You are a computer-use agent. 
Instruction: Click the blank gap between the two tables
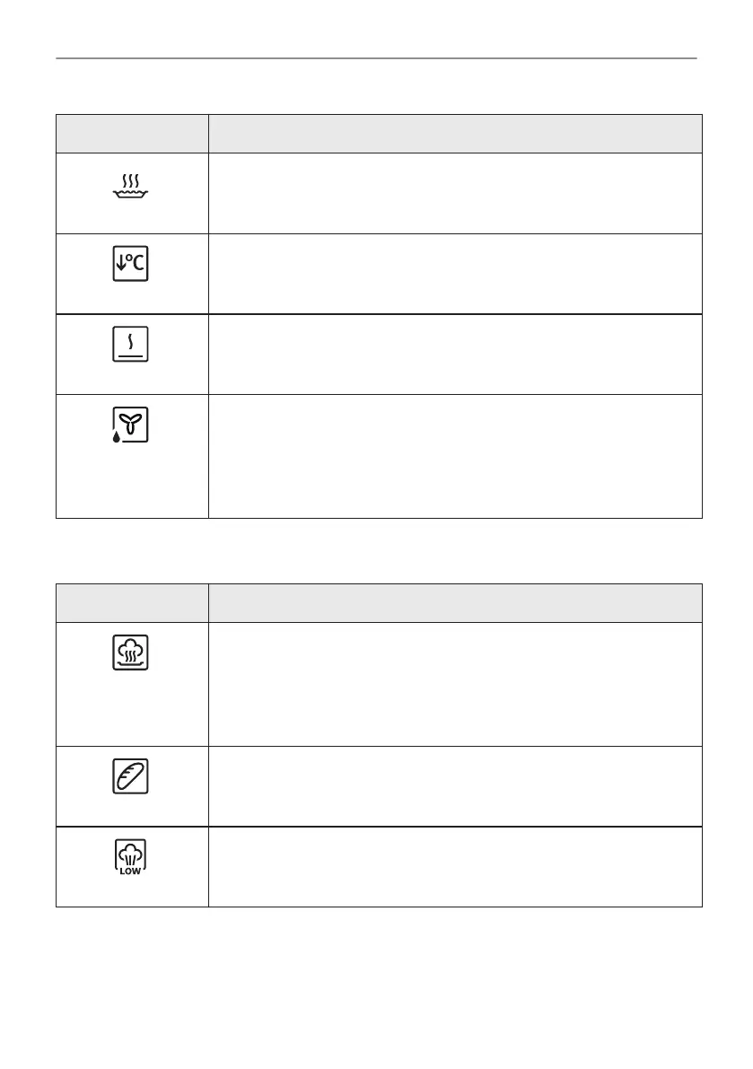tap(376, 550)
